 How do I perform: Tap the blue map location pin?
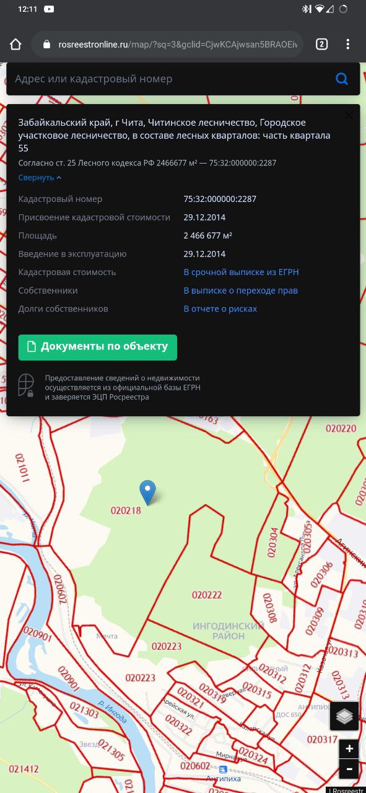[x=147, y=492]
